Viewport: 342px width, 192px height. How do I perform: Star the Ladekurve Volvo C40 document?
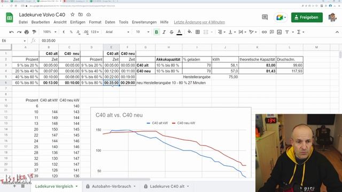(x=73, y=14)
